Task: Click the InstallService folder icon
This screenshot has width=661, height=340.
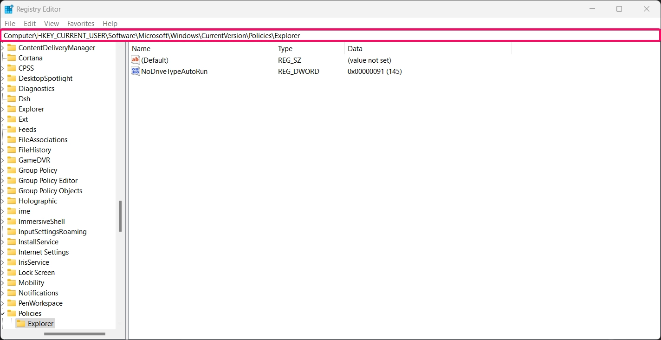Action: pos(12,242)
